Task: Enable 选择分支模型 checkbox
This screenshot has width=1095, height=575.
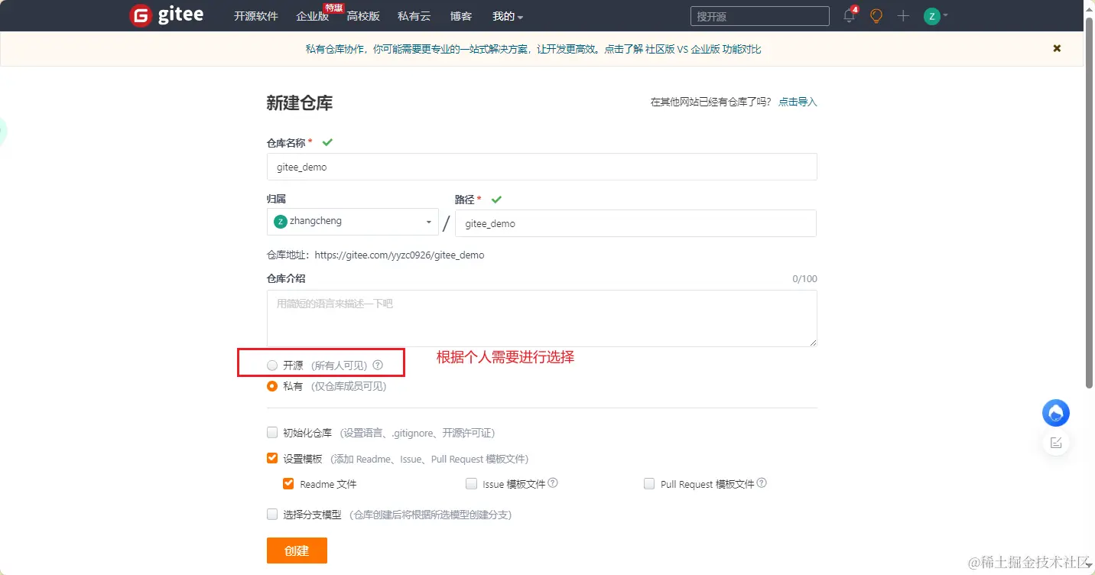Action: point(272,514)
